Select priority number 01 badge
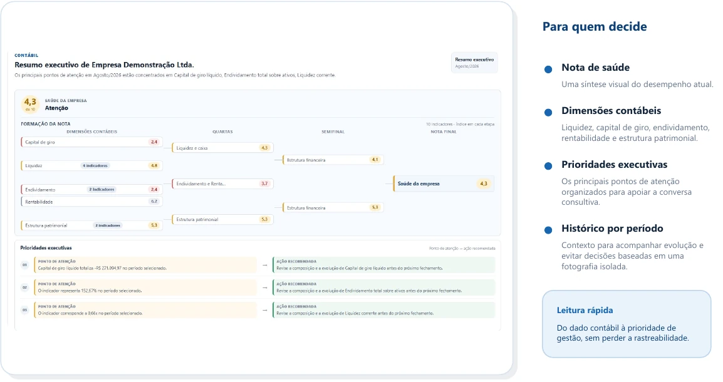 25,265
